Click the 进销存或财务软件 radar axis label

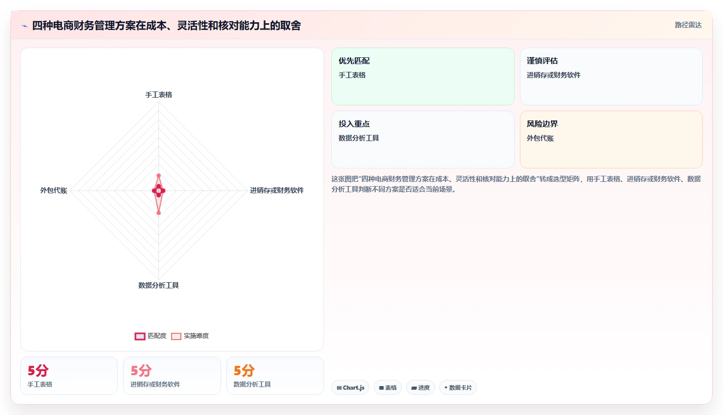pyautogui.click(x=277, y=190)
